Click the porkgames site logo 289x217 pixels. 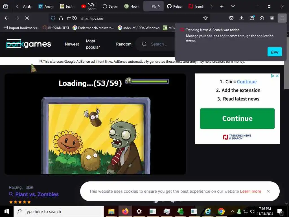(x=29, y=44)
